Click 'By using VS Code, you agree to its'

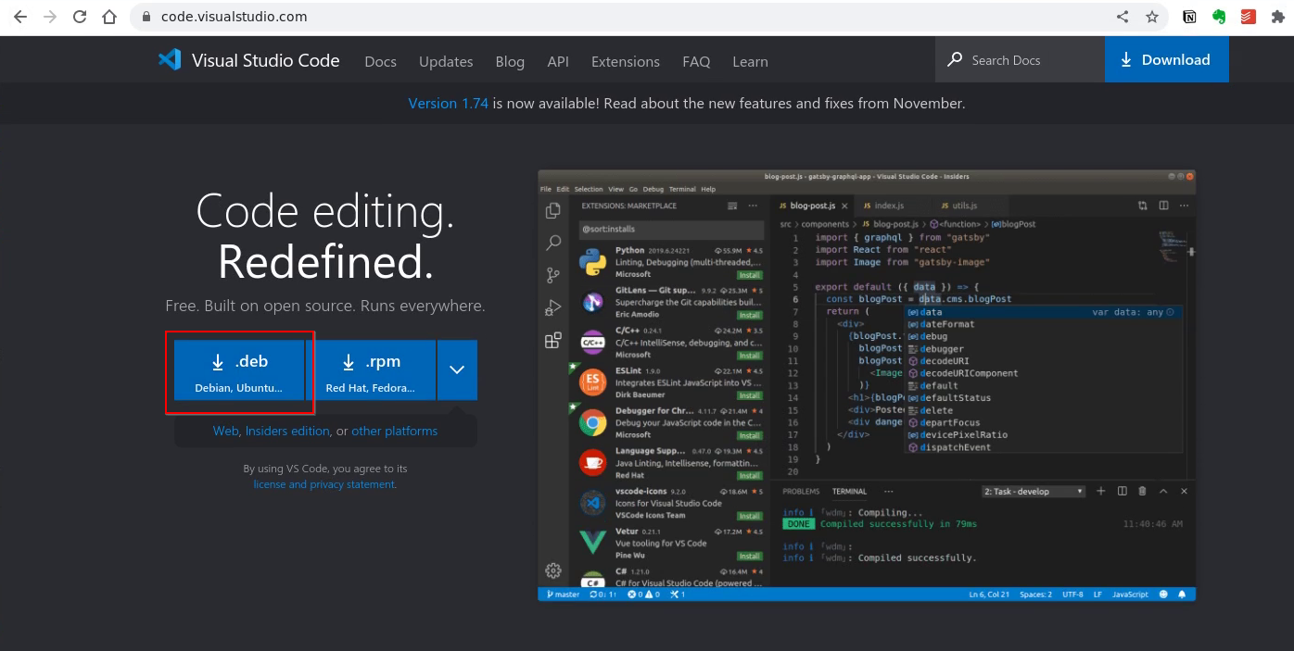(325, 469)
